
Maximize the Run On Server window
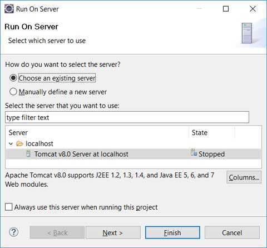click(226, 9)
